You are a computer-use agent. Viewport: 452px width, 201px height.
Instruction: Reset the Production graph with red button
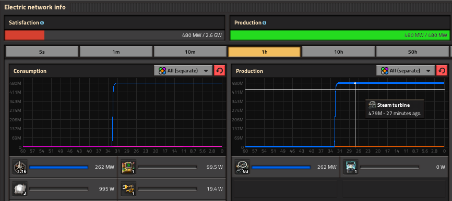tap(442, 71)
